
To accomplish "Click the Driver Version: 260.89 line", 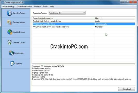I will 41,71.
